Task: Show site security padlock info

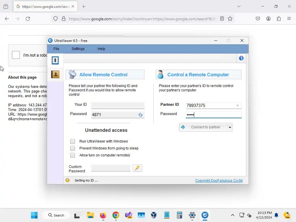Action: [x=64, y=19]
